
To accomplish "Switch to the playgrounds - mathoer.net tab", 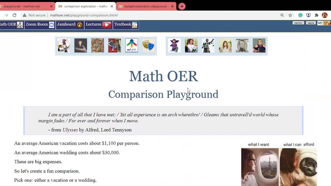I will tap(26, 6).
